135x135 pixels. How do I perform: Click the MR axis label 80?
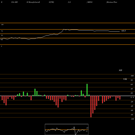(x=132, y=80)
